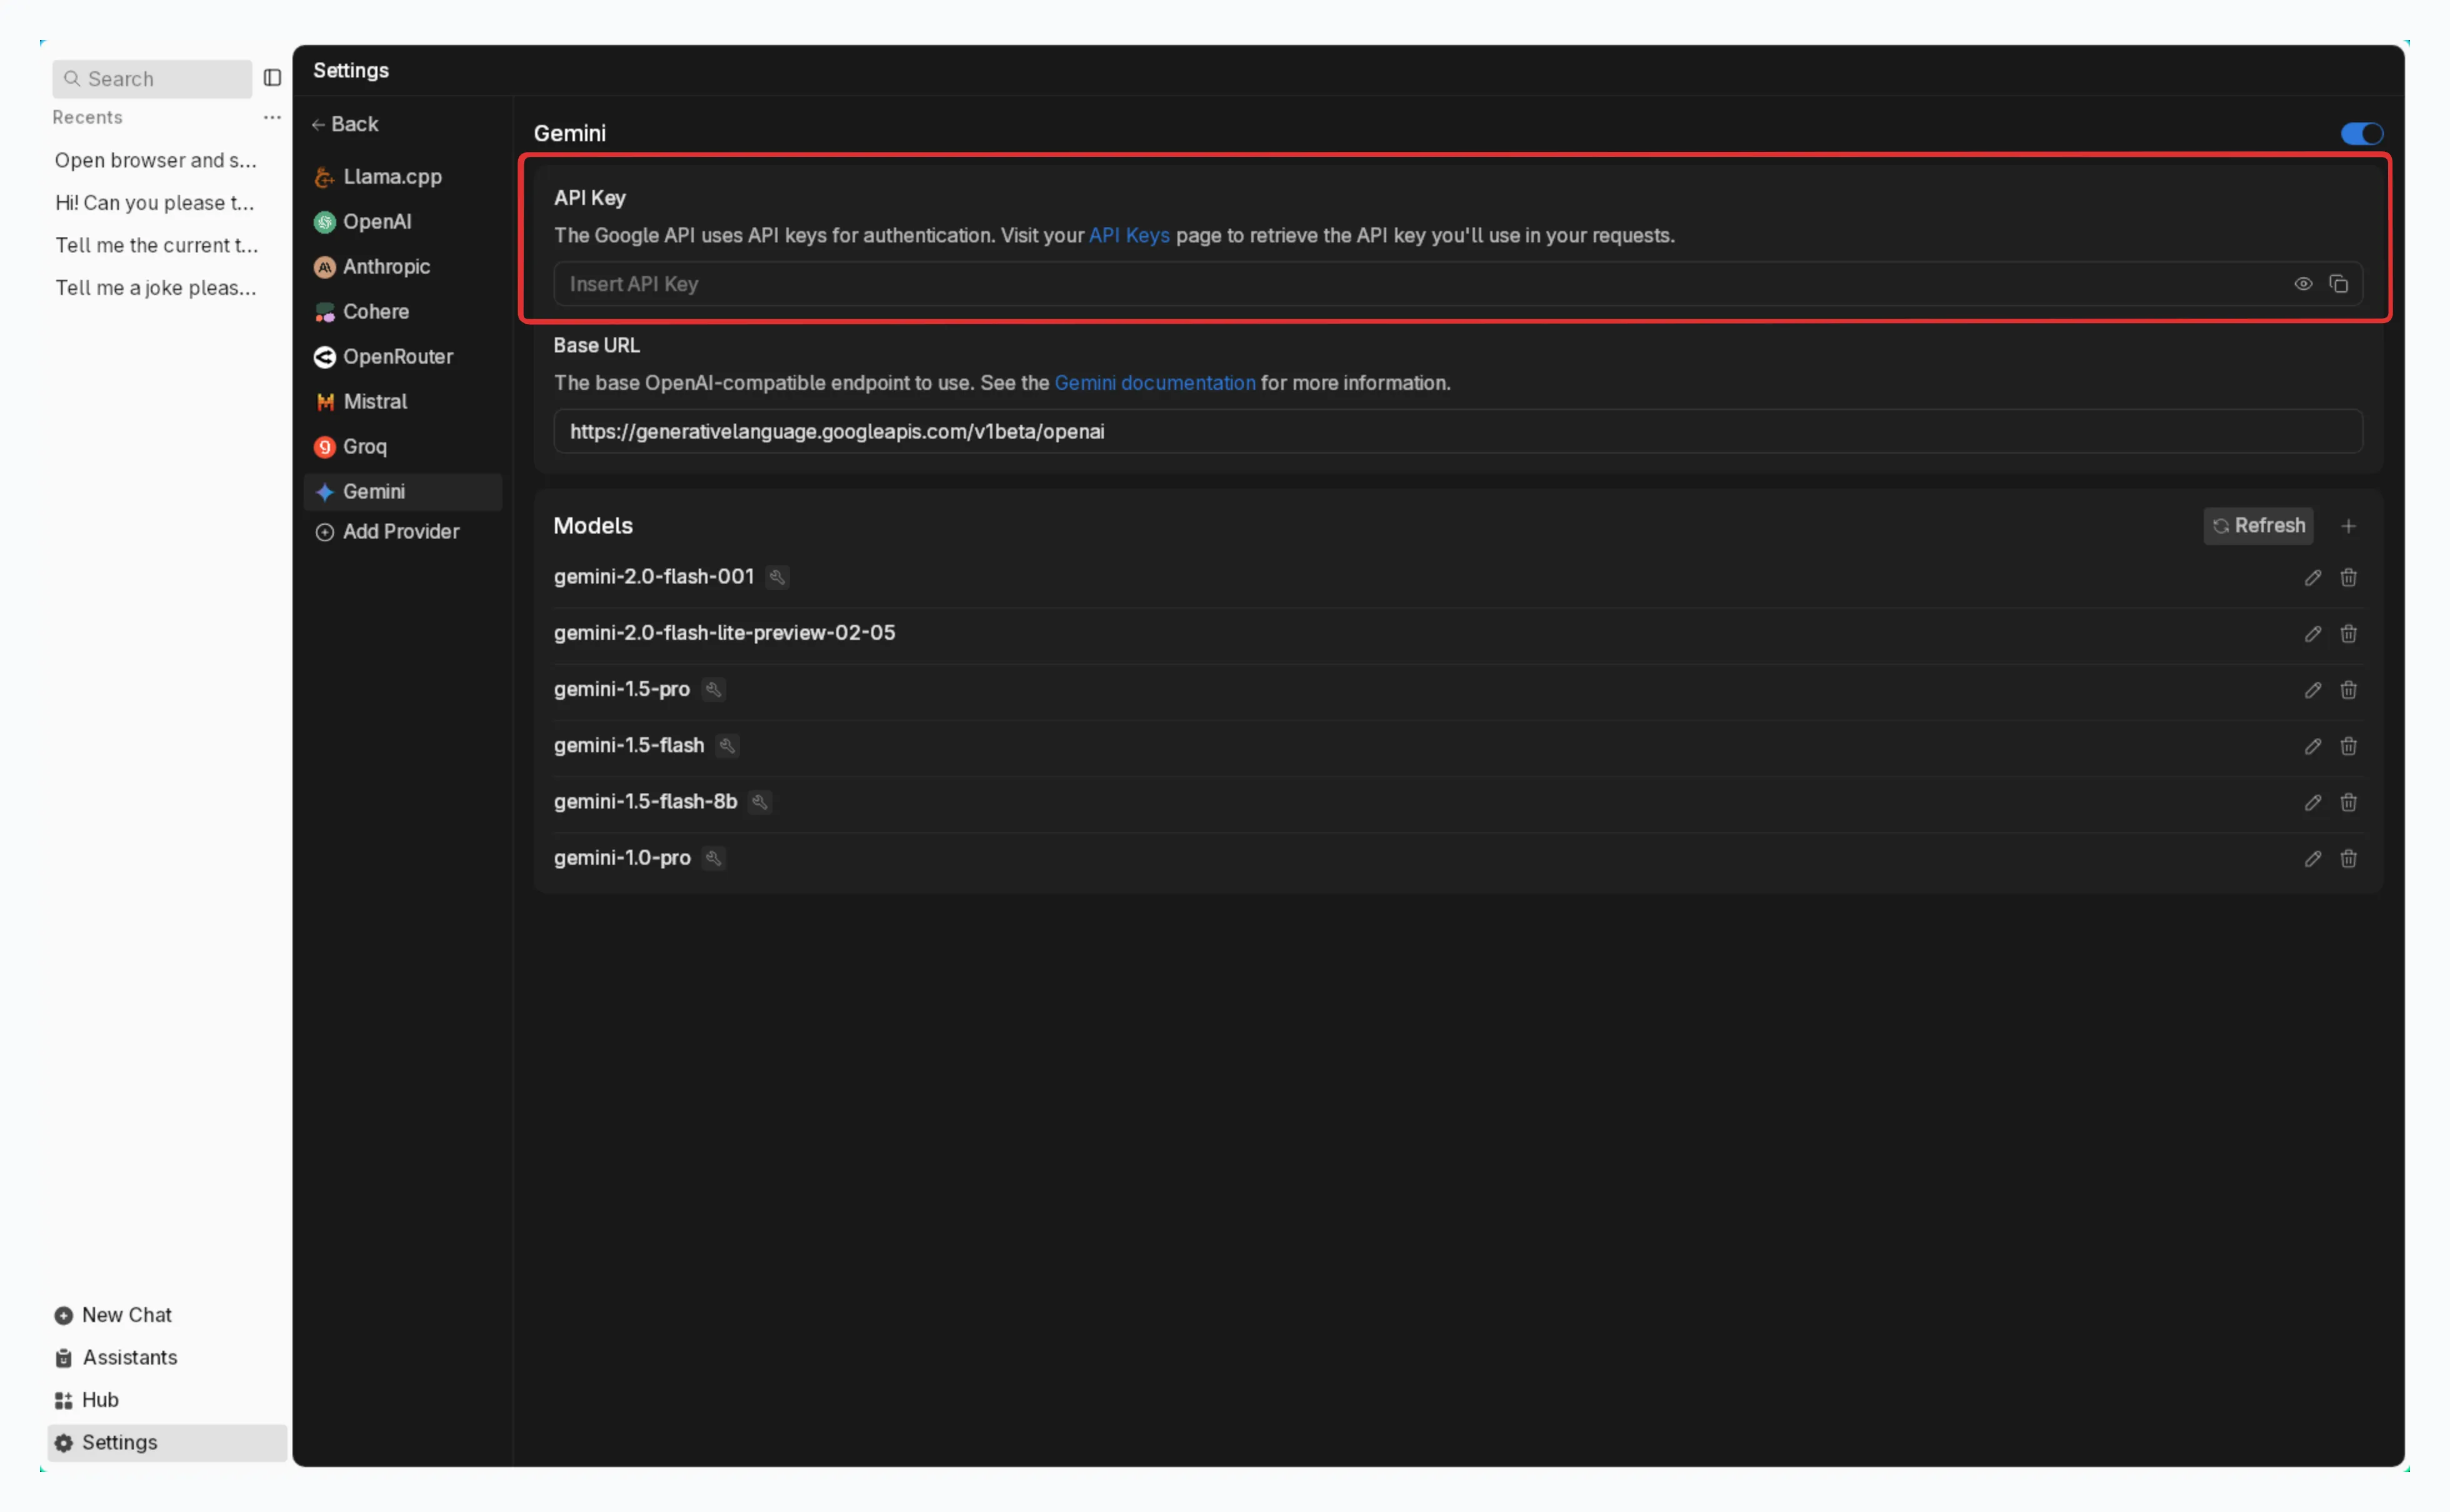Screen dimensions: 2450x1512
Task: Copy the API key with copy icon
Action: point(2338,284)
